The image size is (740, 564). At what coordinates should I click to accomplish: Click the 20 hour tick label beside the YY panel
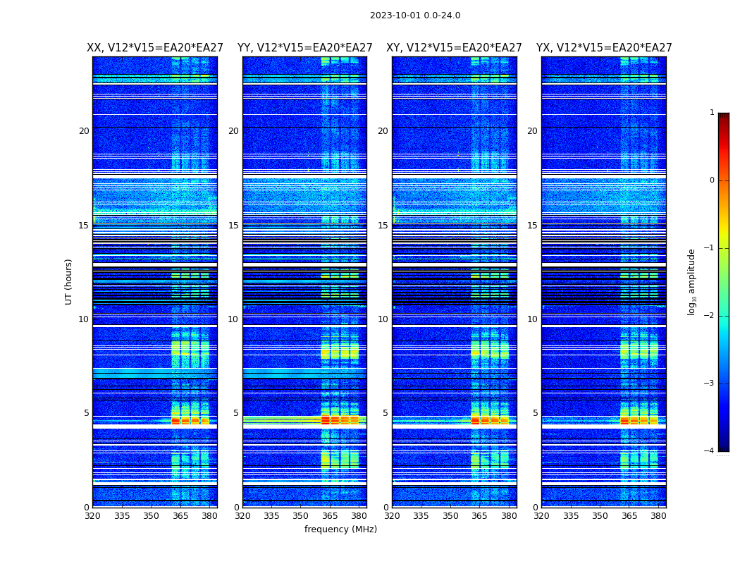click(x=233, y=130)
